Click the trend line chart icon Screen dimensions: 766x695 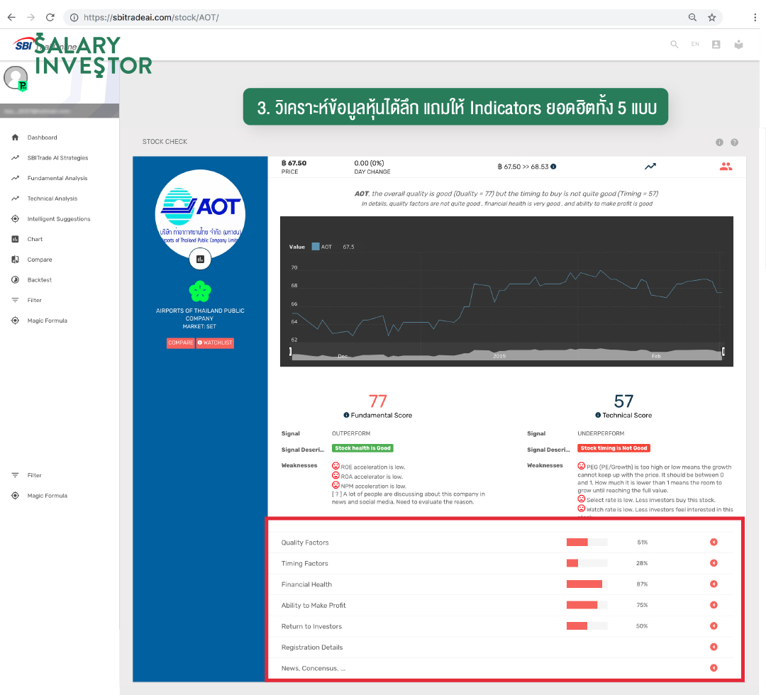650,167
